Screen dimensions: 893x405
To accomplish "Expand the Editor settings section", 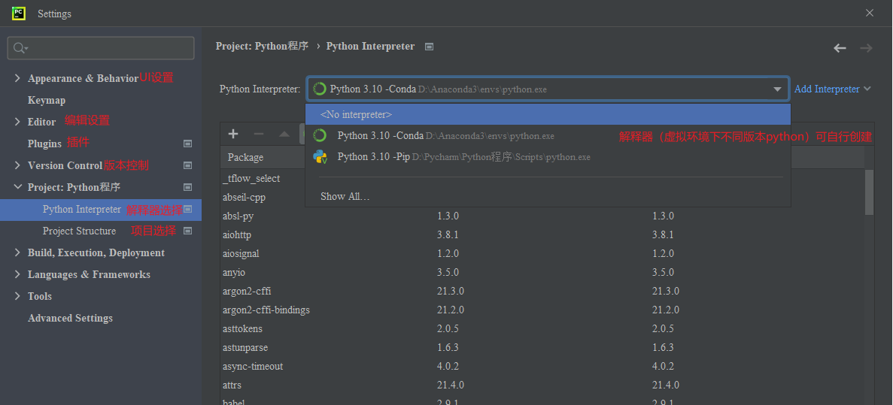I will coord(17,122).
